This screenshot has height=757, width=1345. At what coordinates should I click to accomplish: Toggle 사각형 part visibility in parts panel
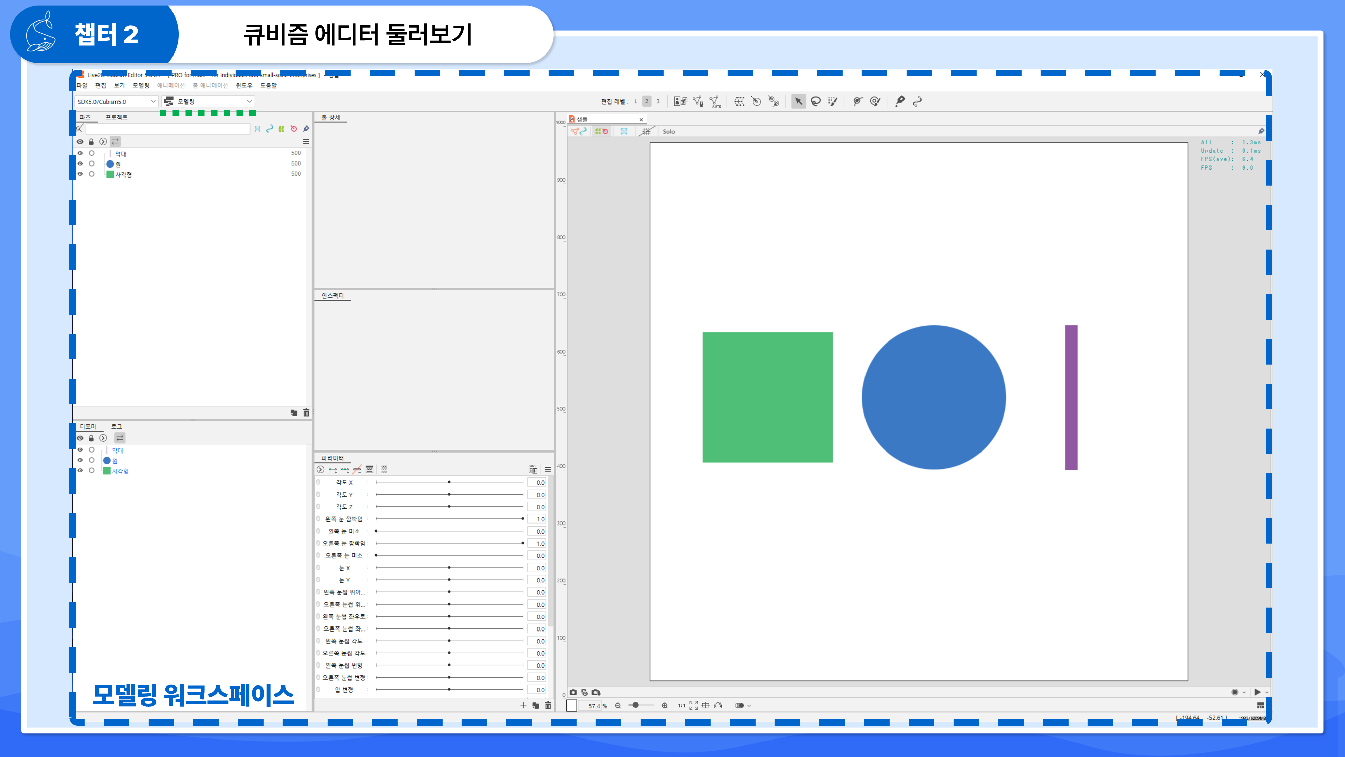tap(80, 174)
